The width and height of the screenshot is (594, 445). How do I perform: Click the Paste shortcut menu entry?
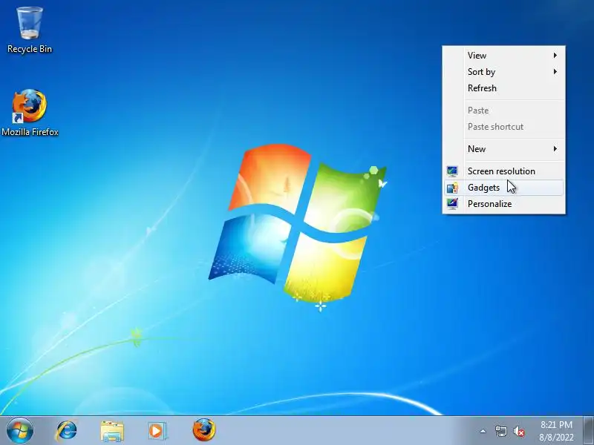click(504, 126)
